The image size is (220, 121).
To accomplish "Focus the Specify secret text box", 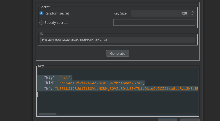I will pyautogui.click(x=154, y=22).
